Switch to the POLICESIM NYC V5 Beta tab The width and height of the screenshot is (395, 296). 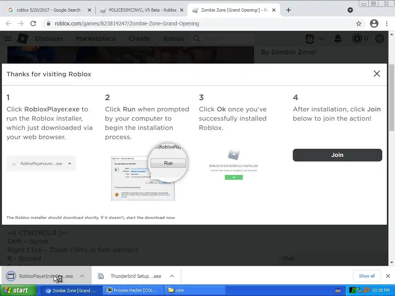point(143,10)
